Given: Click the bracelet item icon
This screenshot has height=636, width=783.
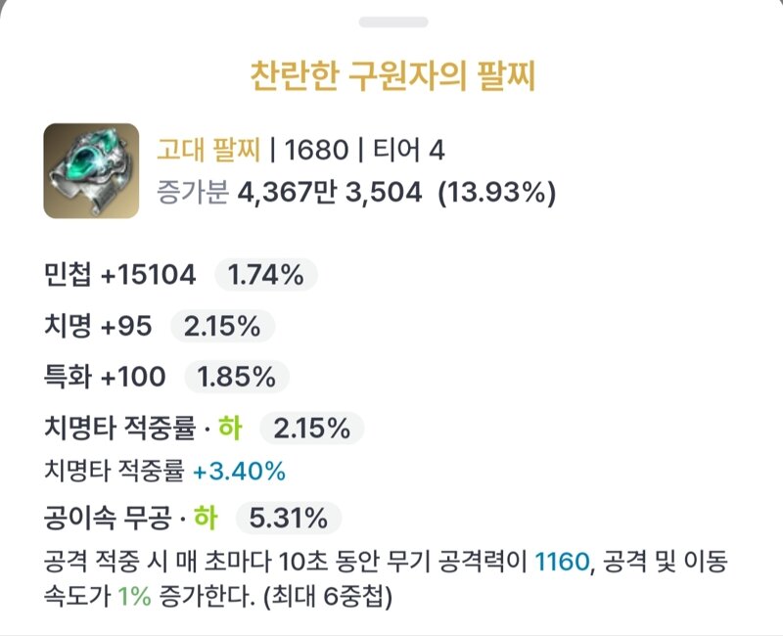Looking at the screenshot, I should tap(91, 170).
